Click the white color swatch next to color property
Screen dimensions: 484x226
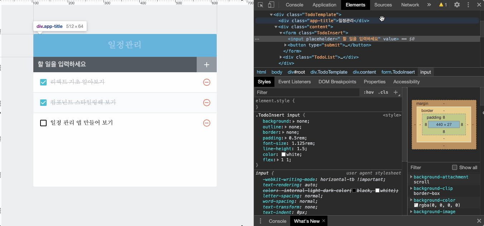[x=283, y=154]
